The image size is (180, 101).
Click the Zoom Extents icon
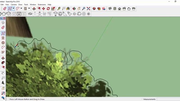click(88, 9)
